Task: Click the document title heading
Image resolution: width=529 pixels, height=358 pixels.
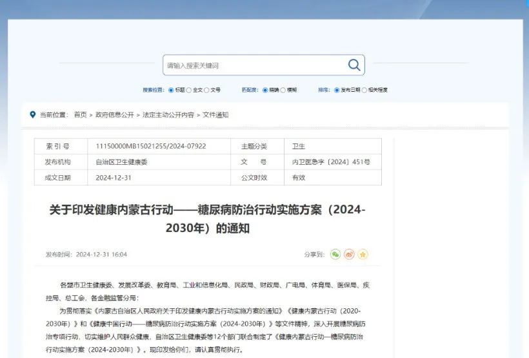Action: pyautogui.click(x=208, y=219)
